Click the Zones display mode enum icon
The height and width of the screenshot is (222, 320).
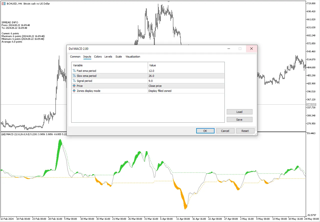[74, 91]
